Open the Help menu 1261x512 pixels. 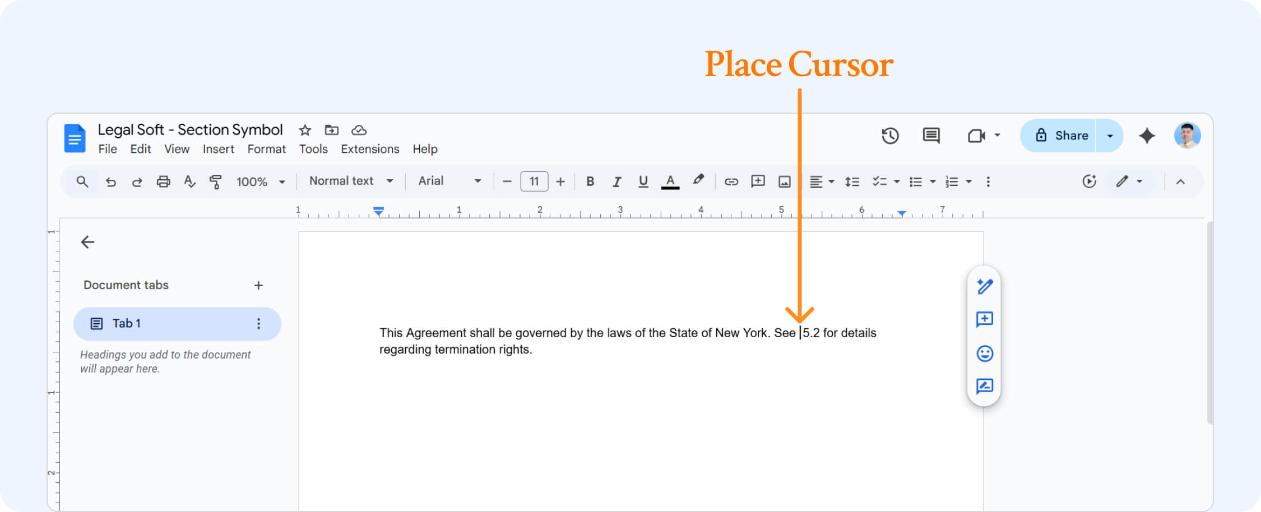(425, 149)
